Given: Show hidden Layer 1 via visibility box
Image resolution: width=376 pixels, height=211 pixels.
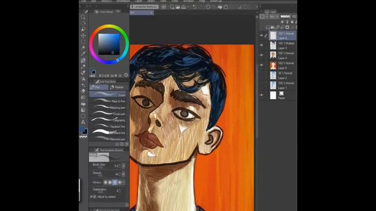Looking at the screenshot, I should click(261, 85).
